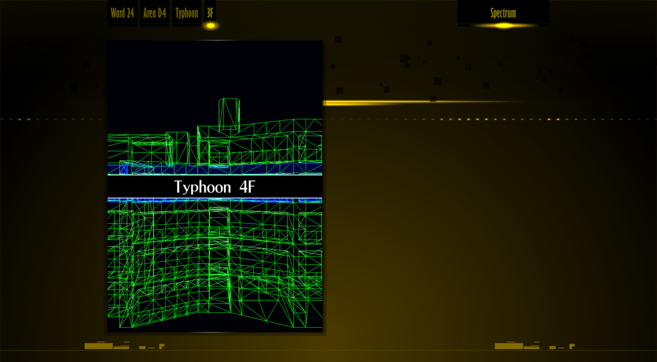The width and height of the screenshot is (657, 362).
Task: Click the small square glyph at bottom-left
Action: click(142, 347)
